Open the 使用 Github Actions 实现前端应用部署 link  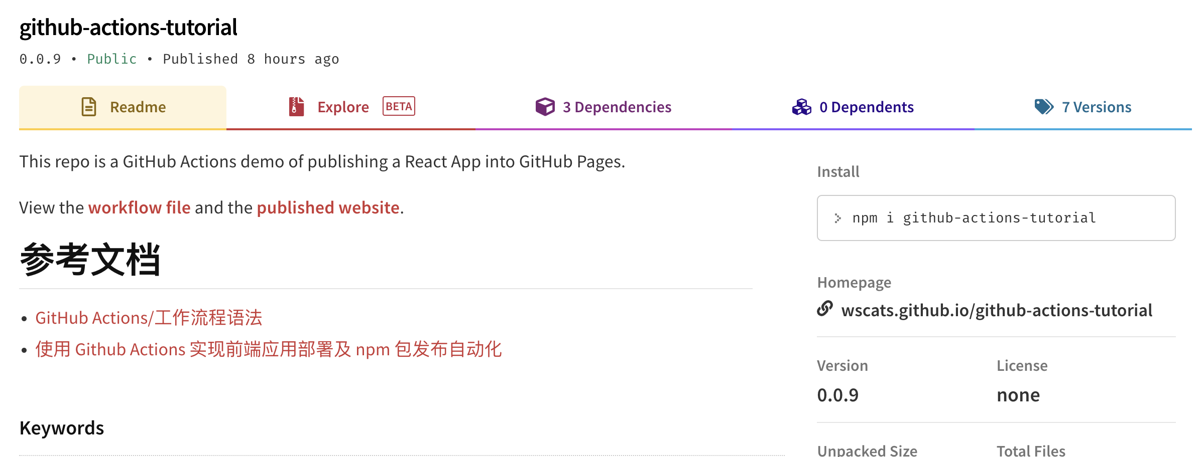(x=269, y=349)
